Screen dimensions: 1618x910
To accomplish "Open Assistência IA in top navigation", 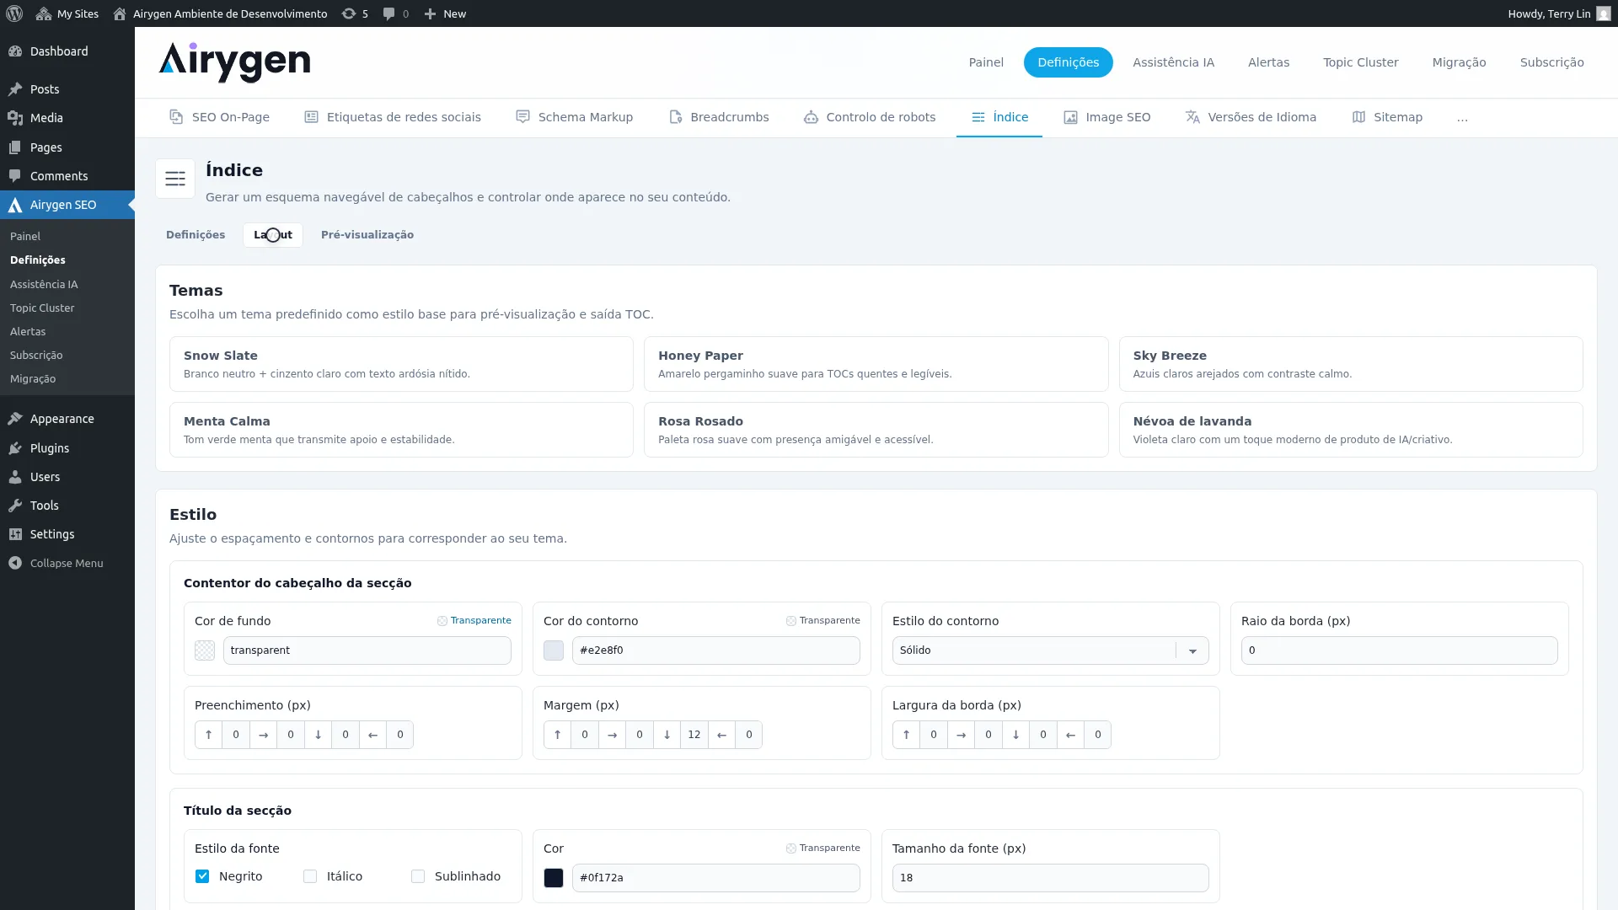I will click(x=1173, y=62).
